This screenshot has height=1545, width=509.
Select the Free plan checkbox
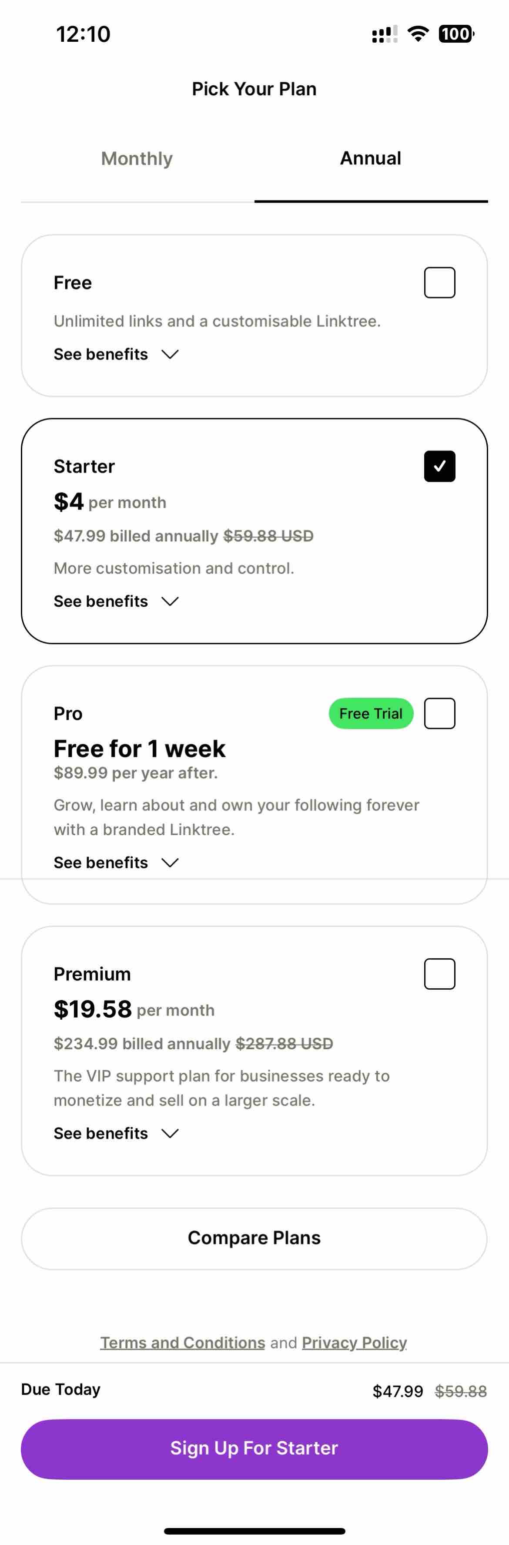(x=439, y=282)
